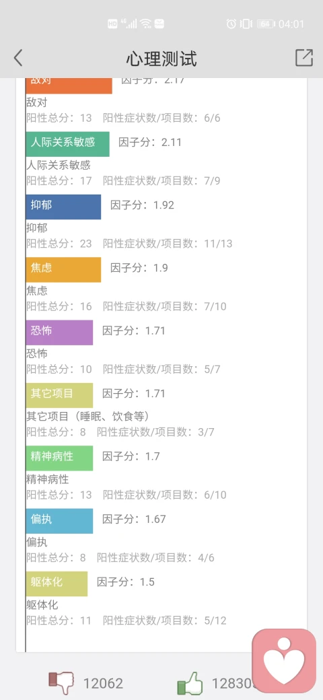Select the 其它项目 bar
Screen dimensions: 323x700
point(59,395)
